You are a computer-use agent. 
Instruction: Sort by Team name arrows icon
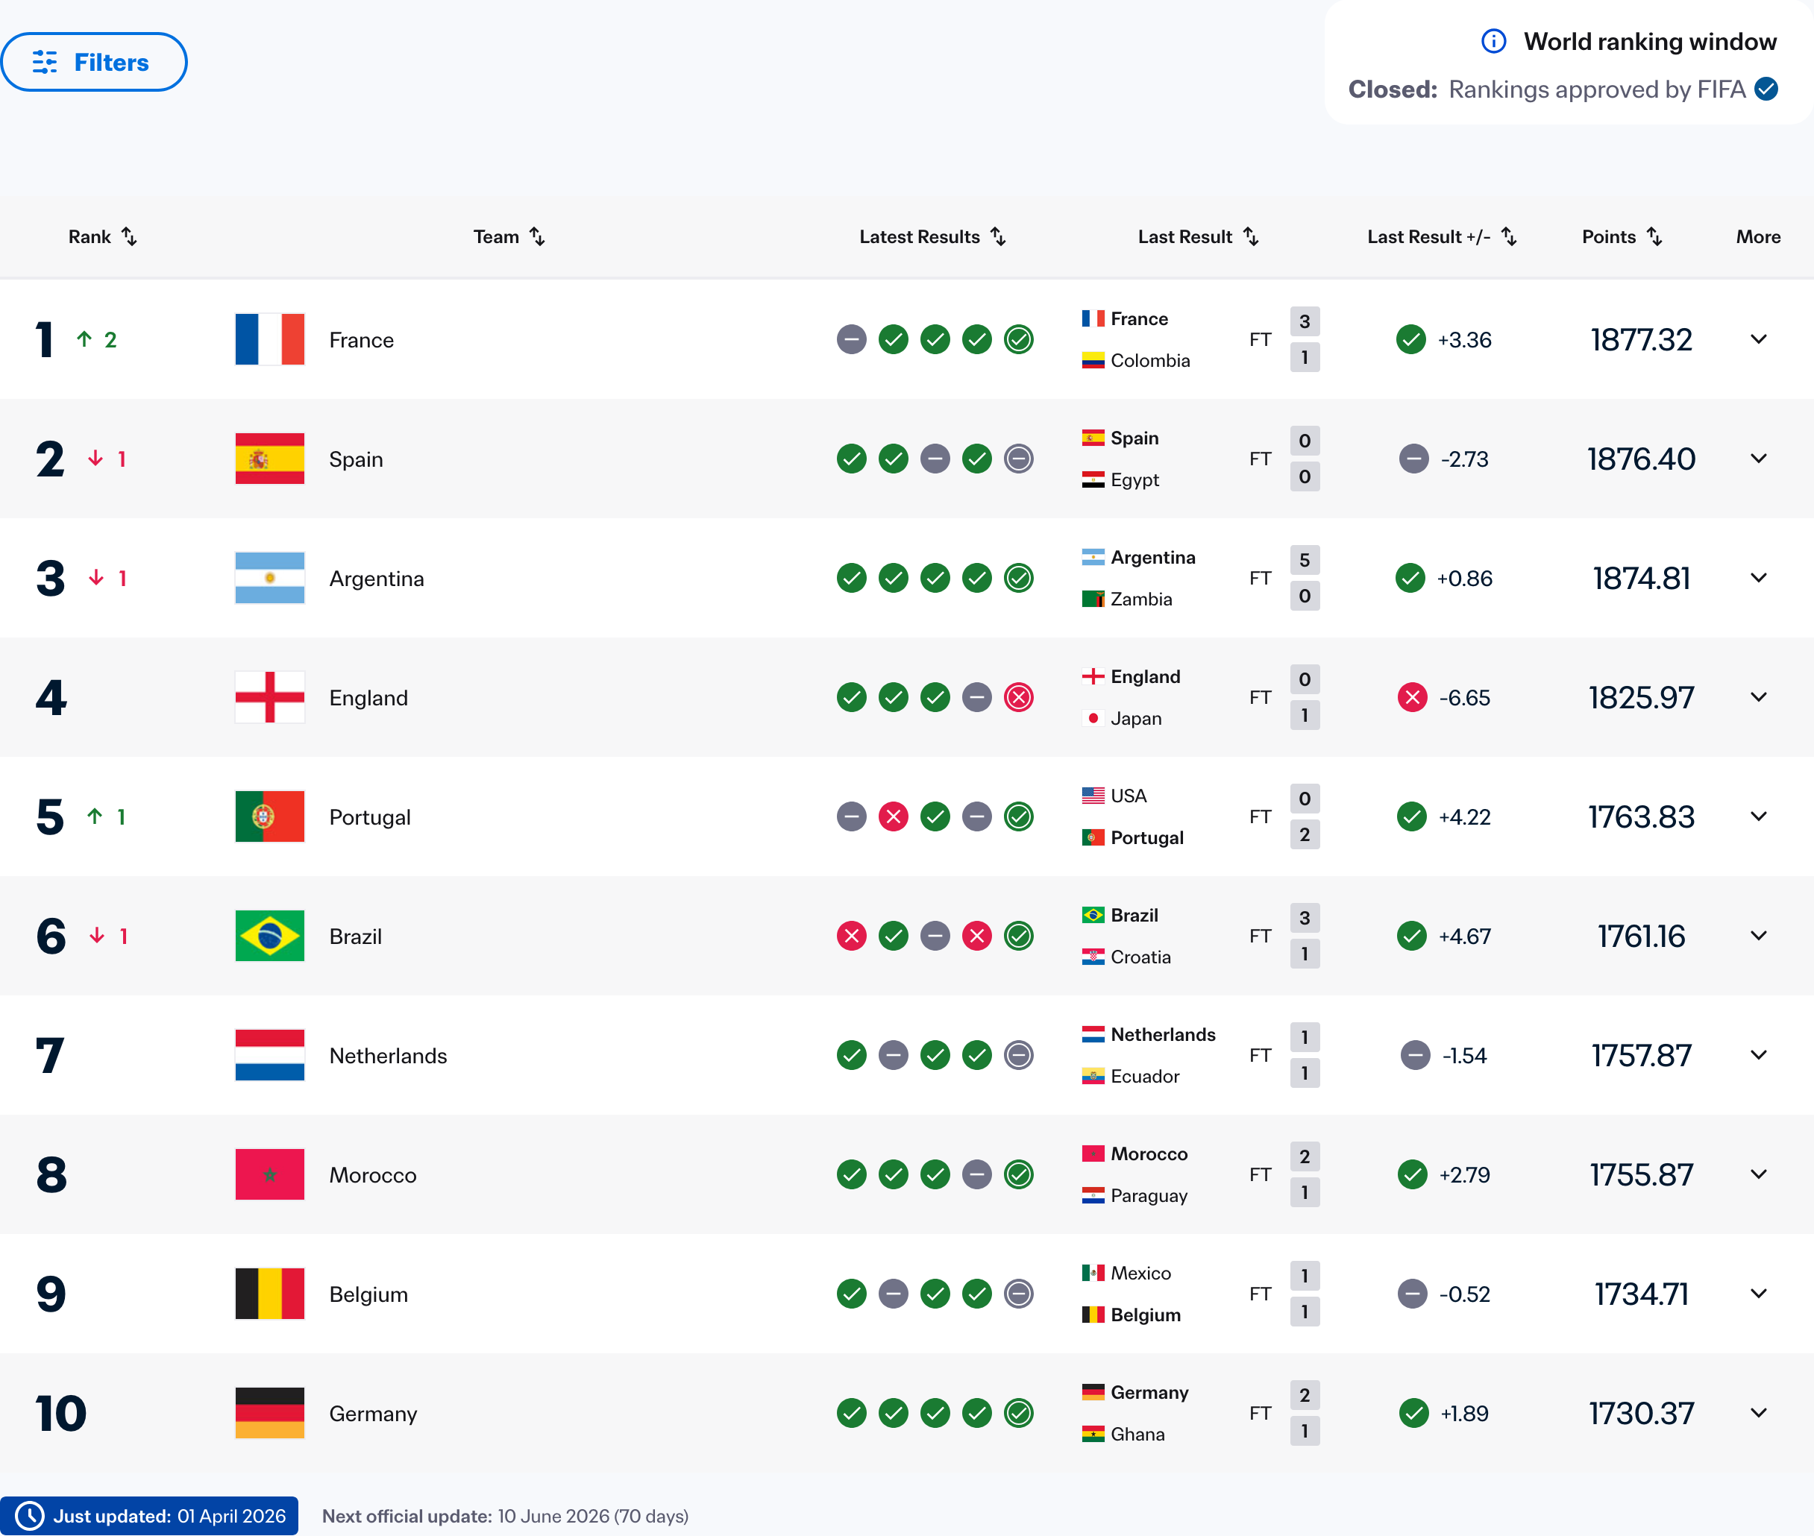[x=537, y=237]
